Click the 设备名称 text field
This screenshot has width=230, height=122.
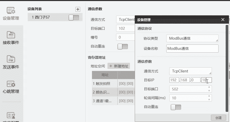pyautogui.click(x=192, y=48)
